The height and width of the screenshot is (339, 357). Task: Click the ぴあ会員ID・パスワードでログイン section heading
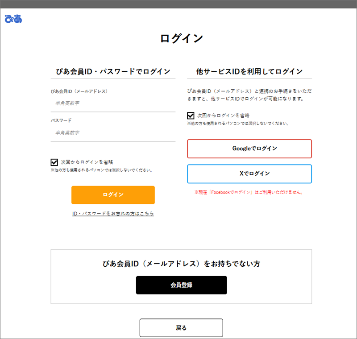(113, 71)
